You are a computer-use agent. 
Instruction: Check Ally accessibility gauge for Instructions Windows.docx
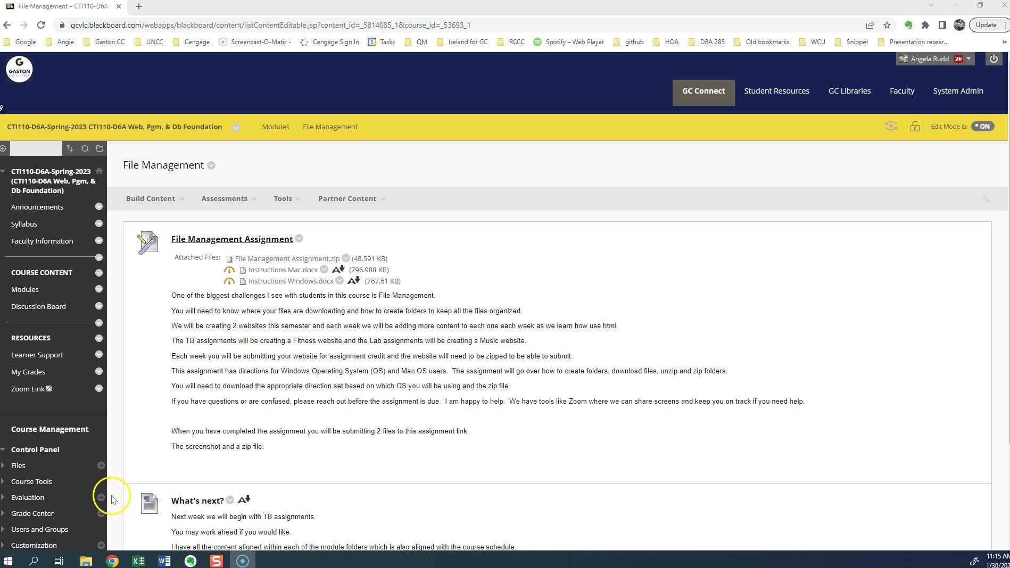[x=229, y=281]
